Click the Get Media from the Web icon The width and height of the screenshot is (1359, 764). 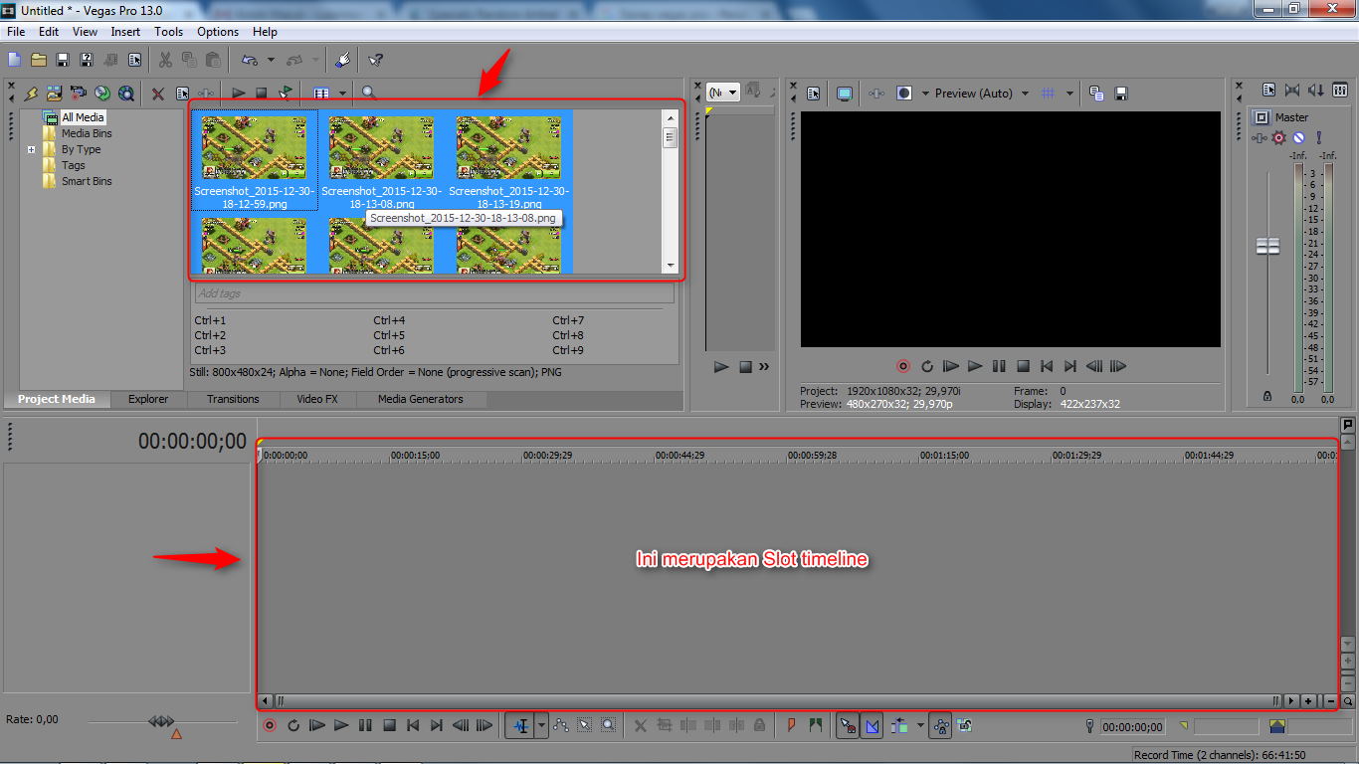coord(125,94)
